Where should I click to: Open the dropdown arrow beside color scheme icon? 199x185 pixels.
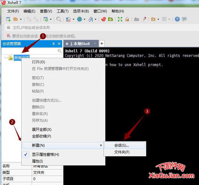coord(73,19)
